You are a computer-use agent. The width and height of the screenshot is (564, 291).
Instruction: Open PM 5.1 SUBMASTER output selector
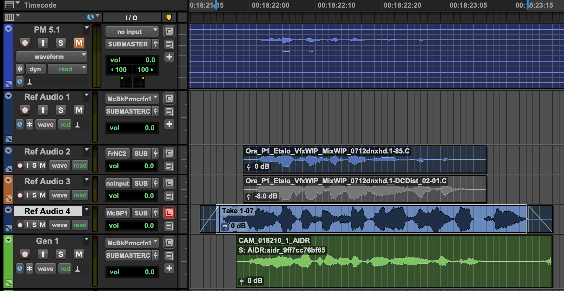128,44
